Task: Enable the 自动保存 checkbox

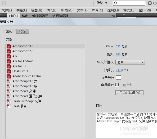Action: click(117, 85)
